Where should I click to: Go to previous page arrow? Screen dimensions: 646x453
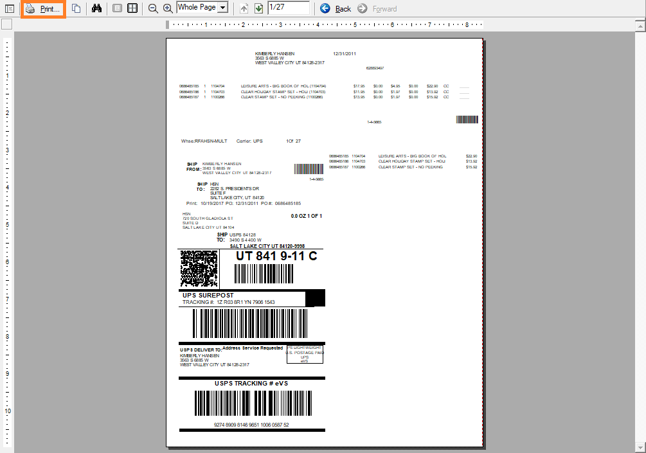point(244,8)
